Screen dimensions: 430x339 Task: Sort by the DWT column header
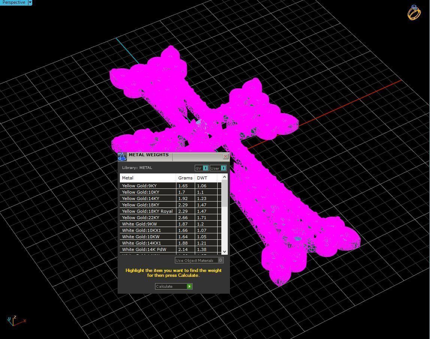click(x=206, y=178)
